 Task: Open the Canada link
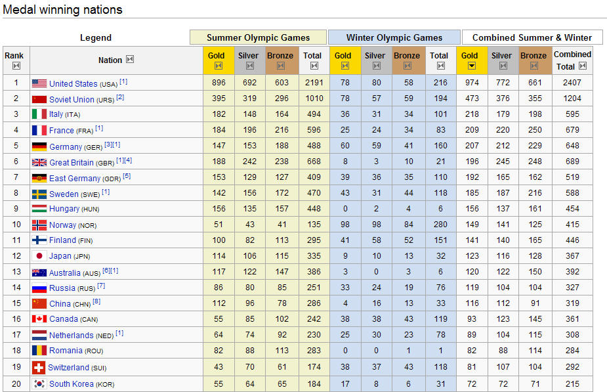[64, 319]
